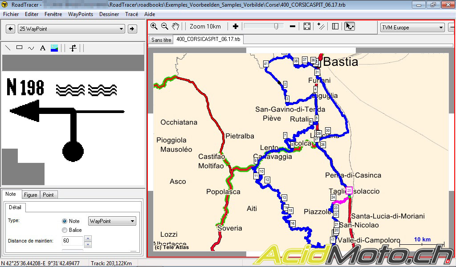Decrease Distance de maintien with down stepper

[x=88, y=244]
